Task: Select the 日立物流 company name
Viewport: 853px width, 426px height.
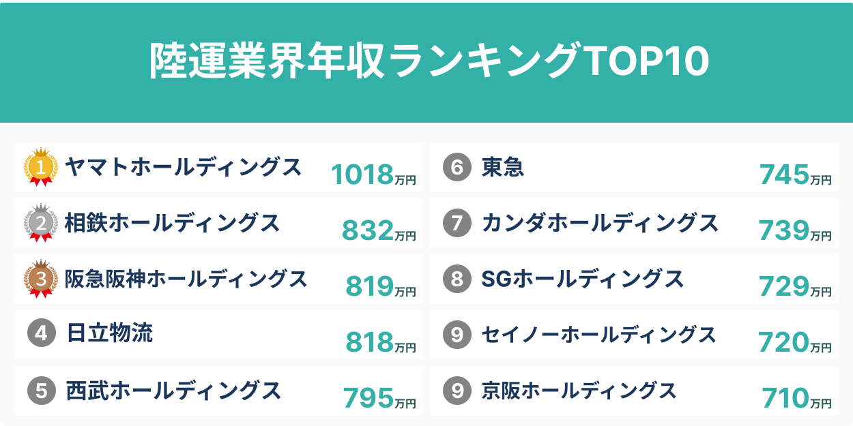Action: pyautogui.click(x=109, y=334)
